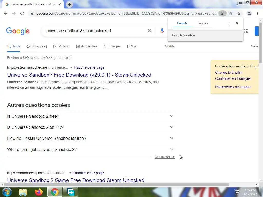Reload the page with the refresh icon
The height and width of the screenshot is (197, 263).
click(x=22, y=13)
